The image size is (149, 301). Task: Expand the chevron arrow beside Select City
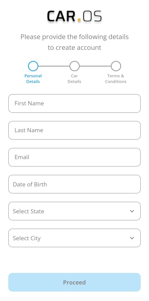(132, 238)
